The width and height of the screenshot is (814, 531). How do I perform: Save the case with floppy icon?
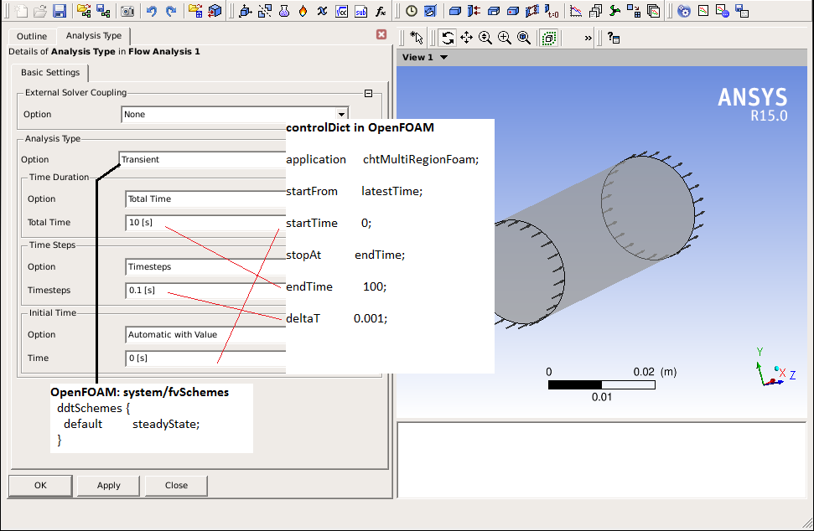click(60, 10)
